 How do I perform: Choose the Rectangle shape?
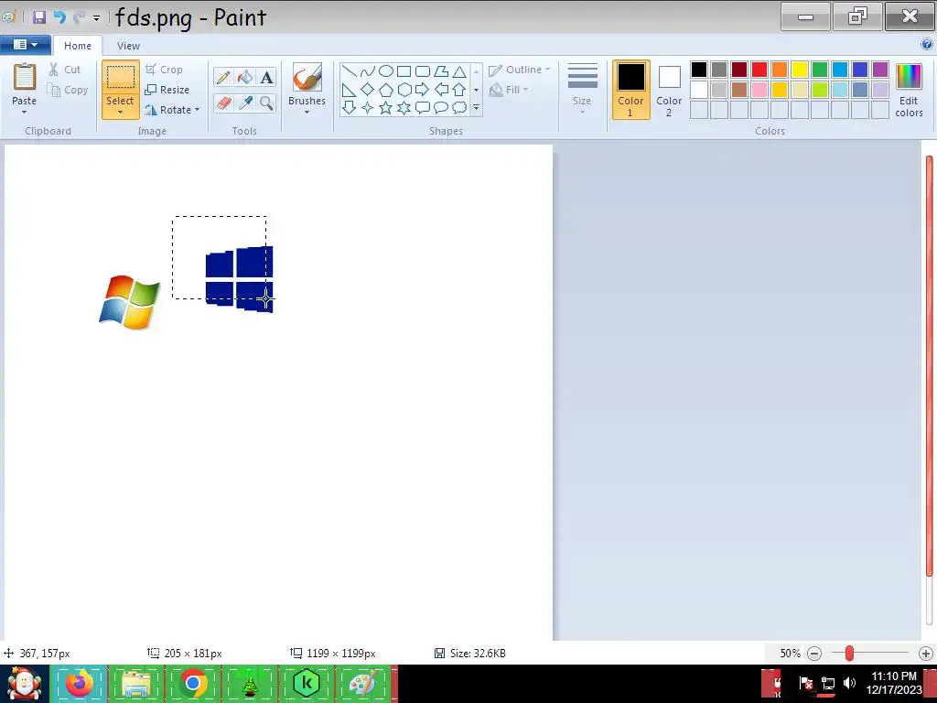pyautogui.click(x=404, y=71)
